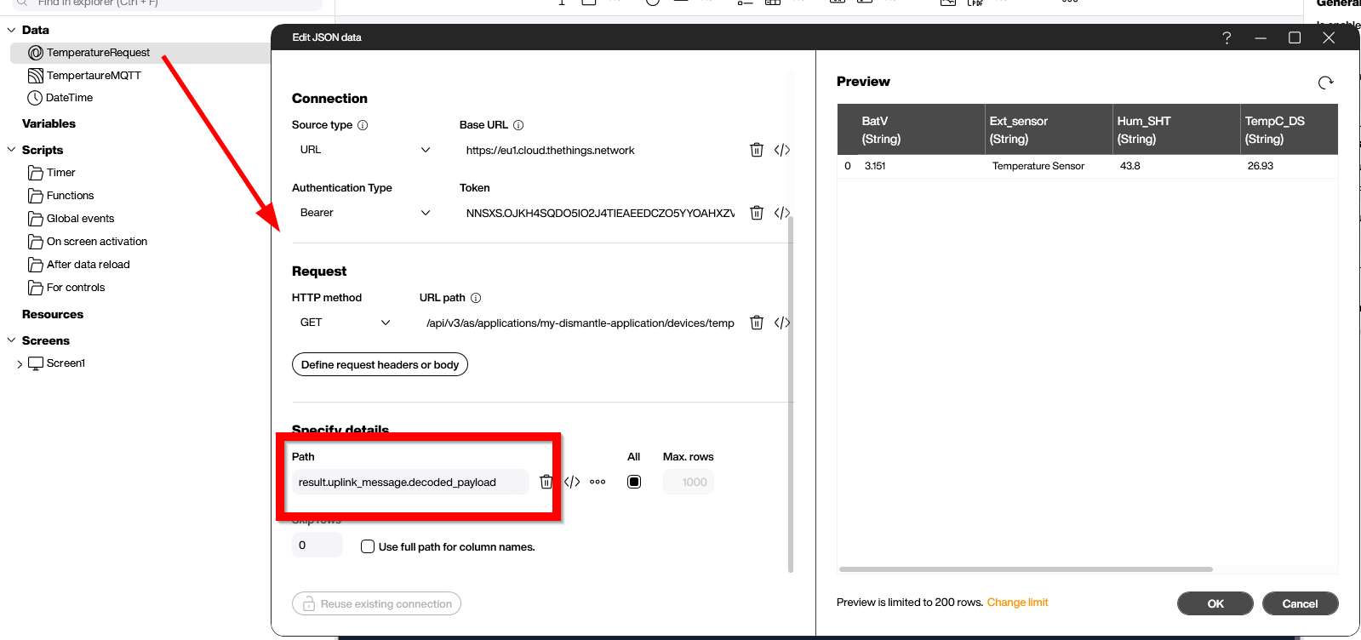The width and height of the screenshot is (1361, 640).
Task: Open code editor icon beside Path field
Action: (x=572, y=482)
